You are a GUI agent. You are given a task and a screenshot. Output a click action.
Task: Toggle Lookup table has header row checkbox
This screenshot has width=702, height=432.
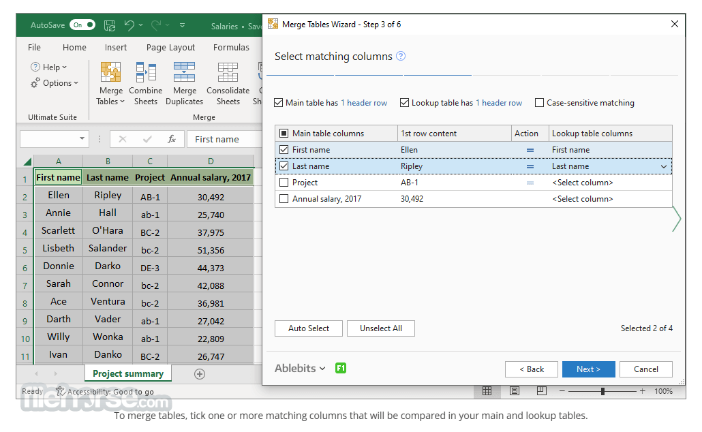click(404, 102)
